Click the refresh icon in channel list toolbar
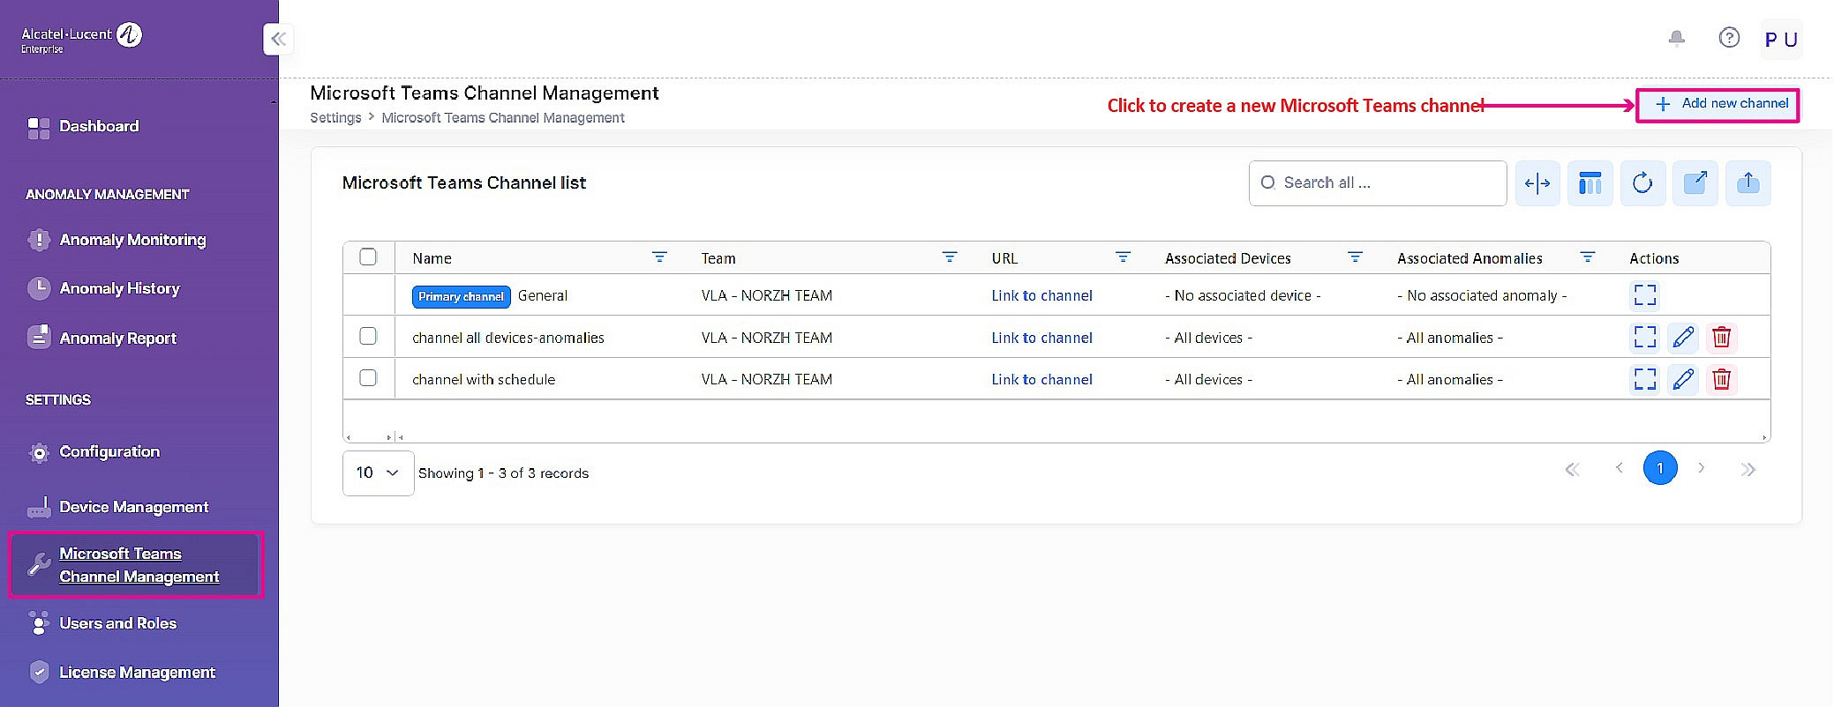The image size is (1834, 707). point(1642,183)
